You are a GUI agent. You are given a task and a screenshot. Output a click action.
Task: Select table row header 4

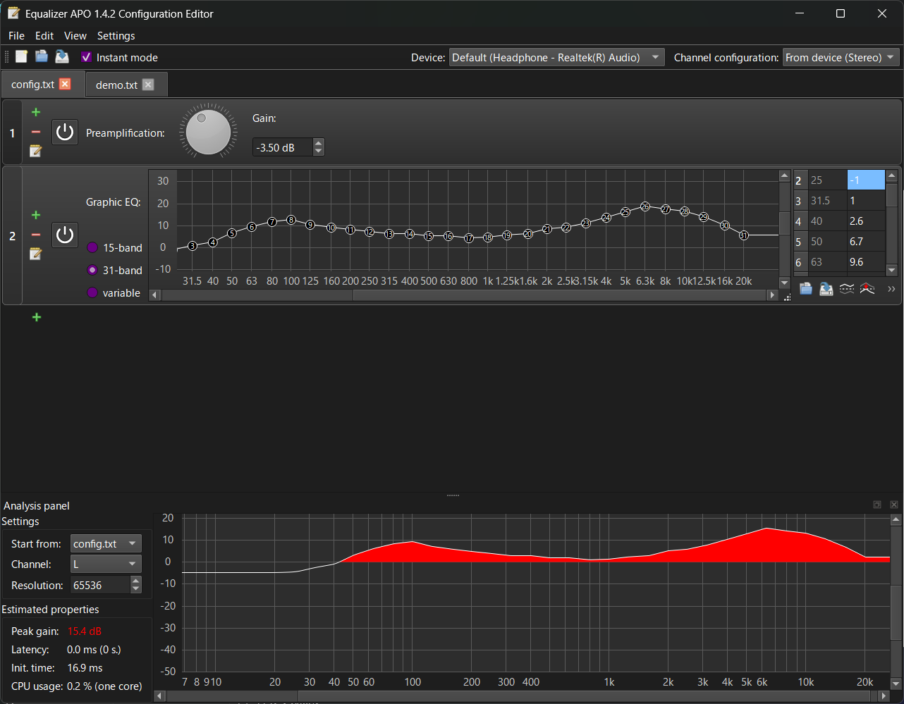tap(800, 221)
